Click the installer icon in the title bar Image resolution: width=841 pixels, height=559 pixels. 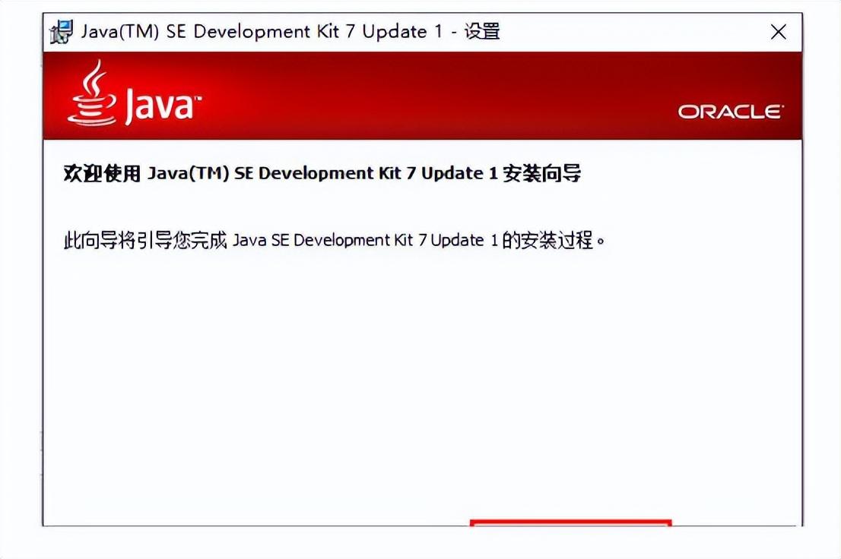61,32
